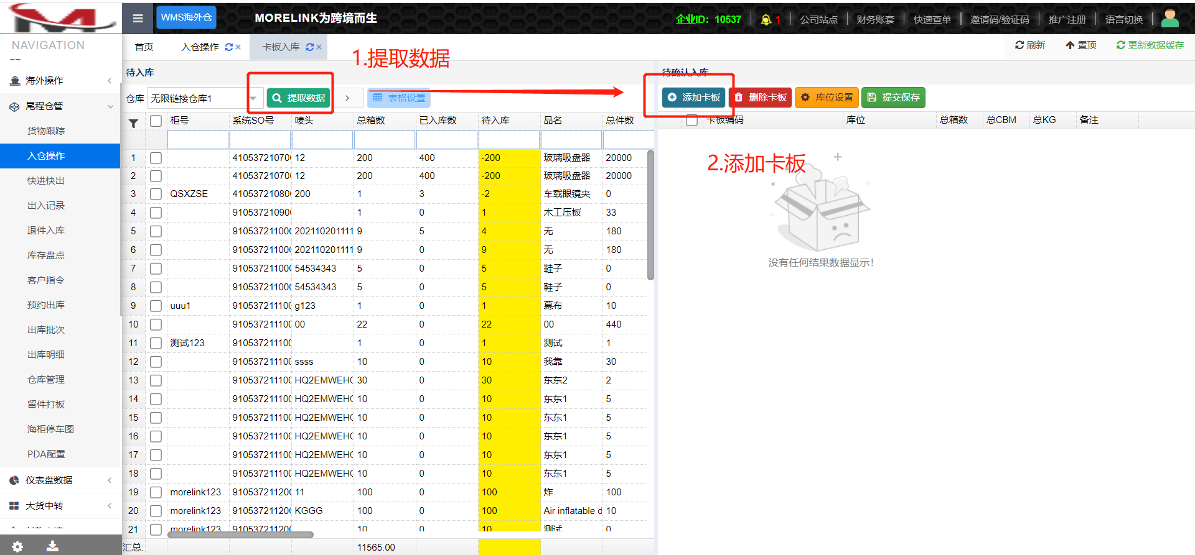Click the 置顶 up-arrow button

pos(1080,45)
